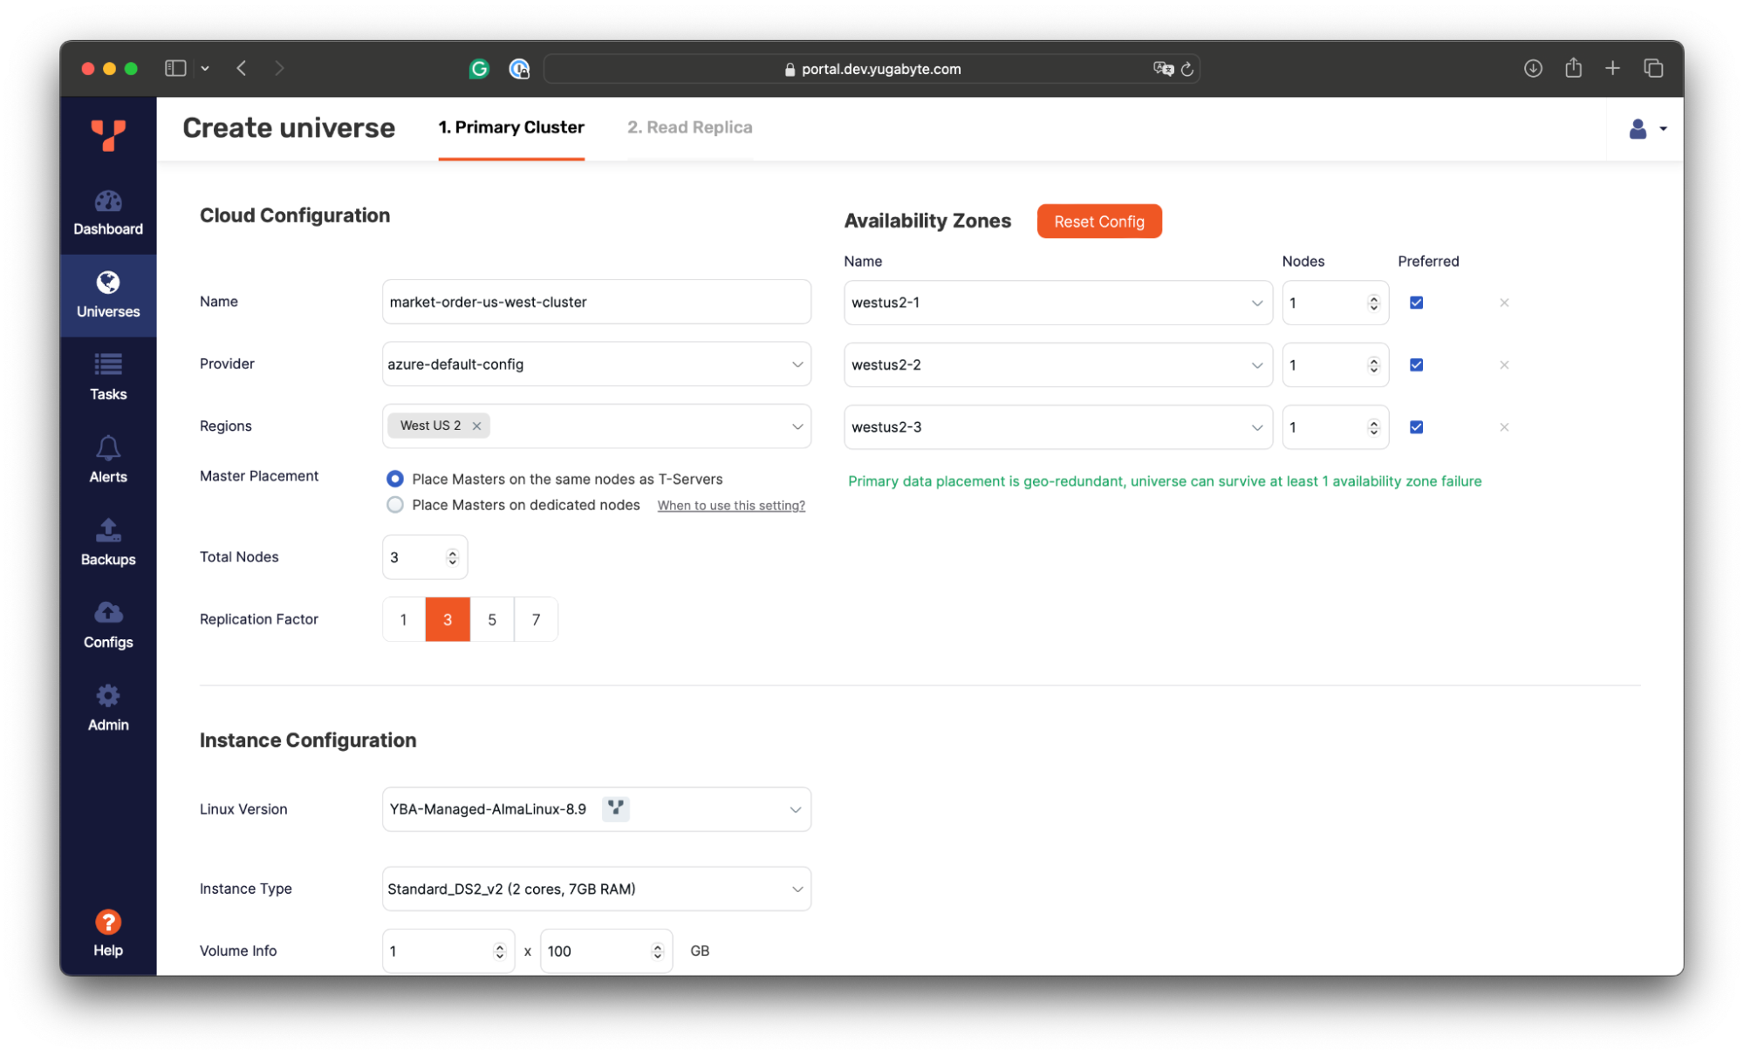Open the Configs cloud icon
This screenshot has height=1056, width=1744.
[108, 624]
